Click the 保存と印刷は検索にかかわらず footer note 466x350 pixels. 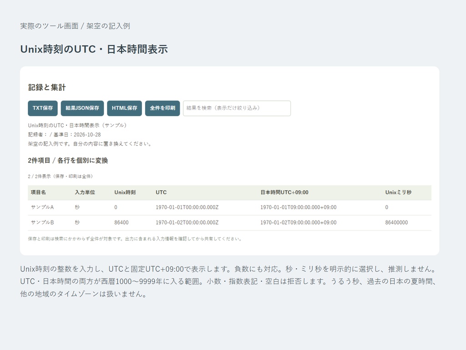coord(135,239)
